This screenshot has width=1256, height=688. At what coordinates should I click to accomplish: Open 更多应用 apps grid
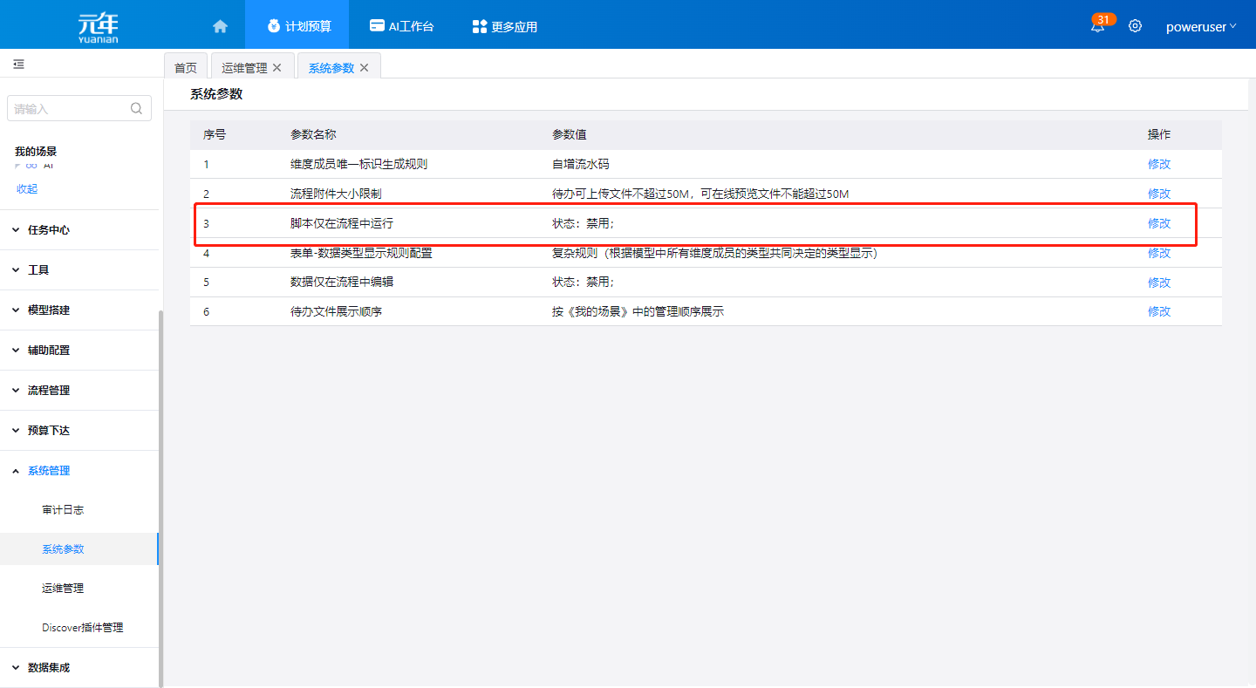tap(504, 26)
